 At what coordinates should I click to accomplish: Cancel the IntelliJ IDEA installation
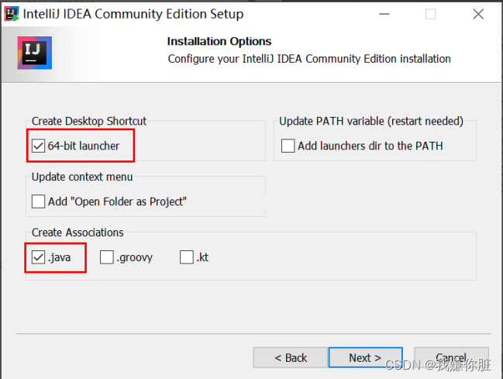(x=451, y=357)
